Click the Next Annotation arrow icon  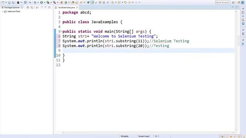point(113,2)
